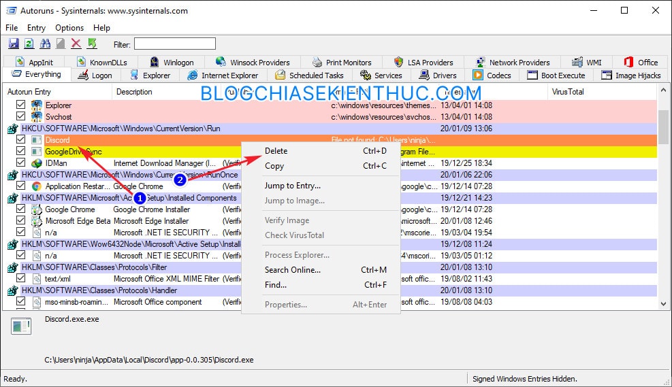Viewport: 672px width, 387px height.
Task: Switch to the Services tab
Action: pos(381,75)
